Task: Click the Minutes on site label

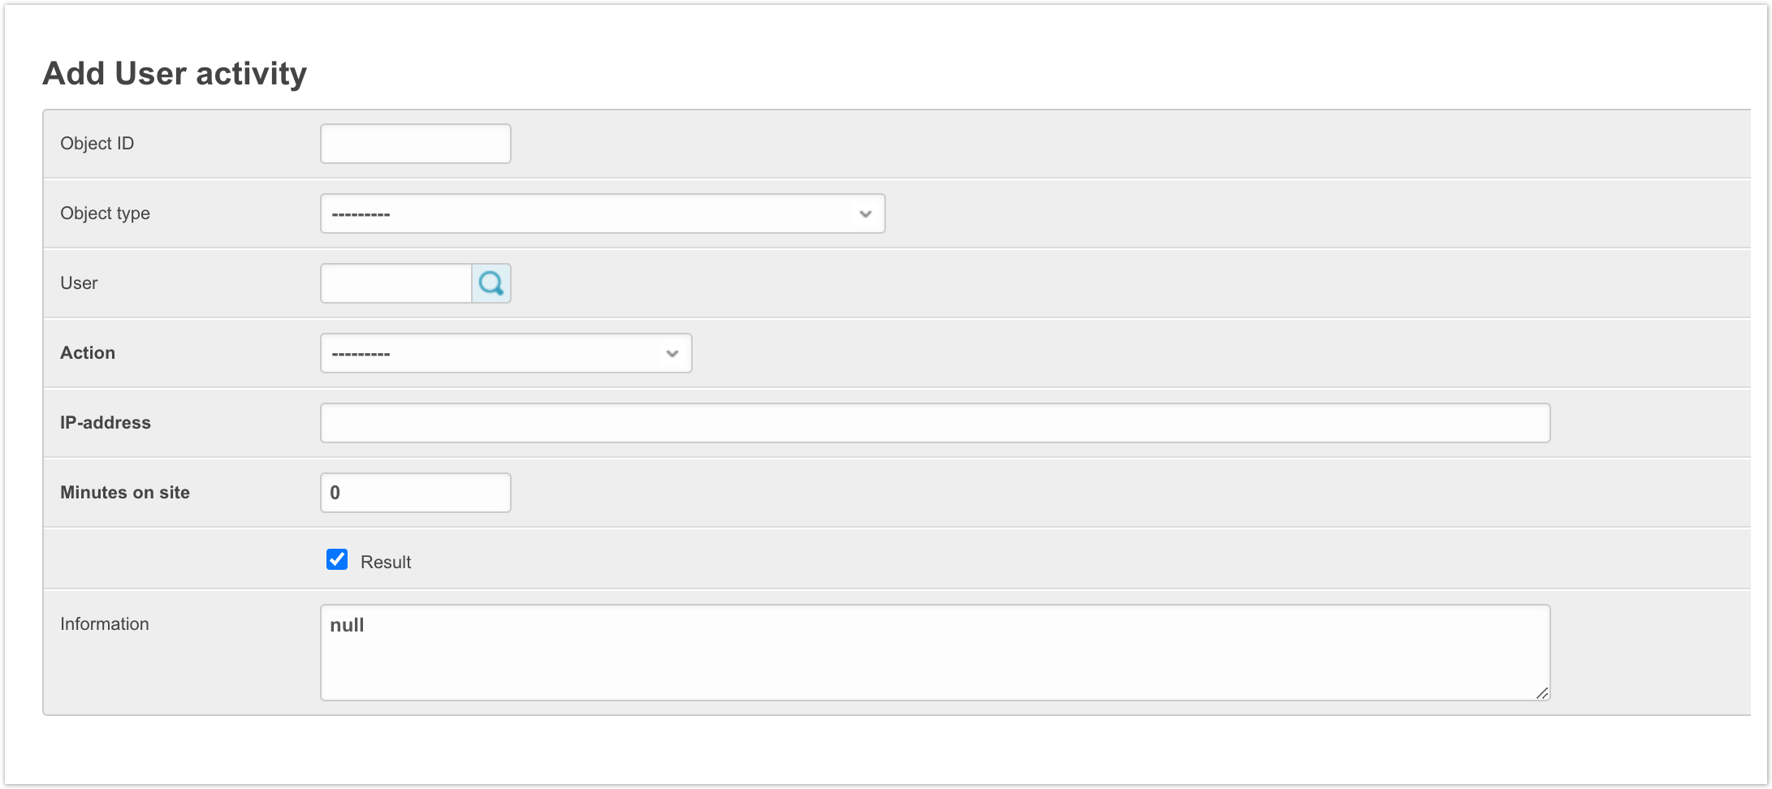Action: click(x=125, y=493)
